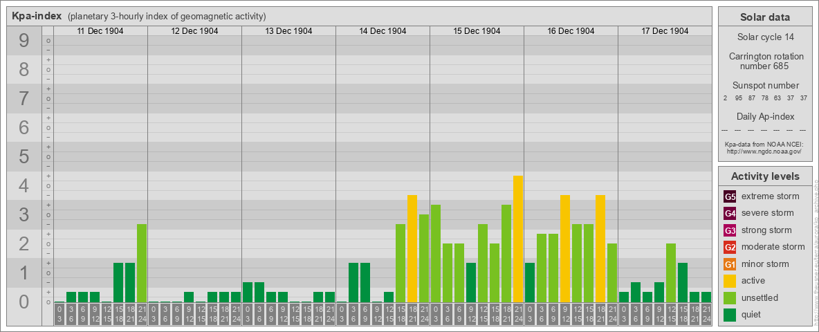Click the quiet legend label

tap(753, 314)
